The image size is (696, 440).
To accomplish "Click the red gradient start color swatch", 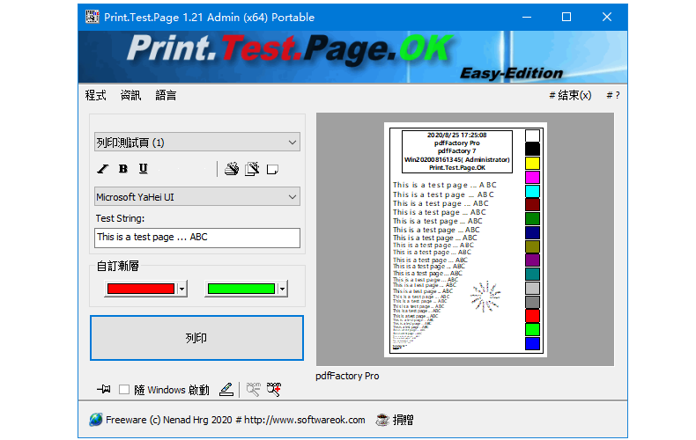I will pos(141,289).
